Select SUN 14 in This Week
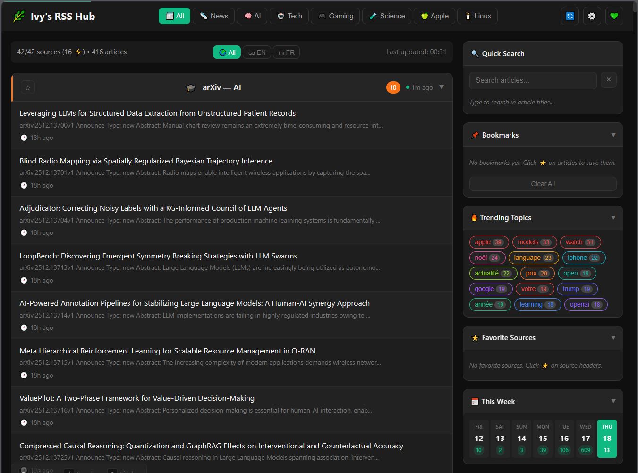This screenshot has height=473, width=638. point(521,439)
